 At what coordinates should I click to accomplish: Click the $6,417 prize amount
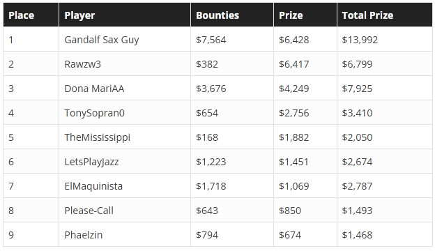click(x=293, y=64)
